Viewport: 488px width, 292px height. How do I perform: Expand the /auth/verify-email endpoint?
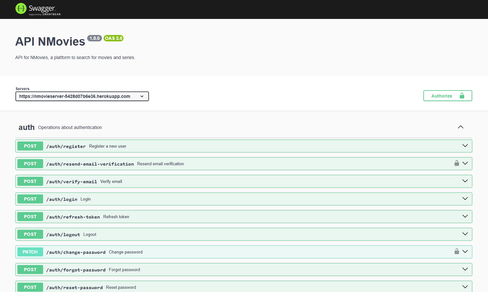click(465, 181)
